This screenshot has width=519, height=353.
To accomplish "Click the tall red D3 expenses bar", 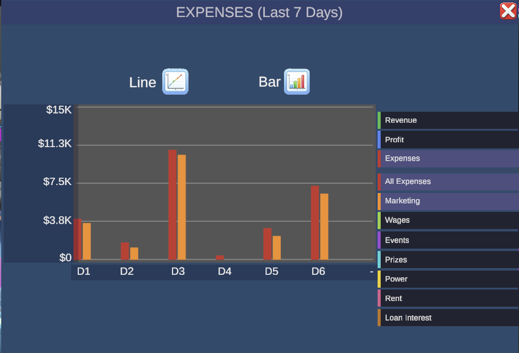I will coord(173,205).
